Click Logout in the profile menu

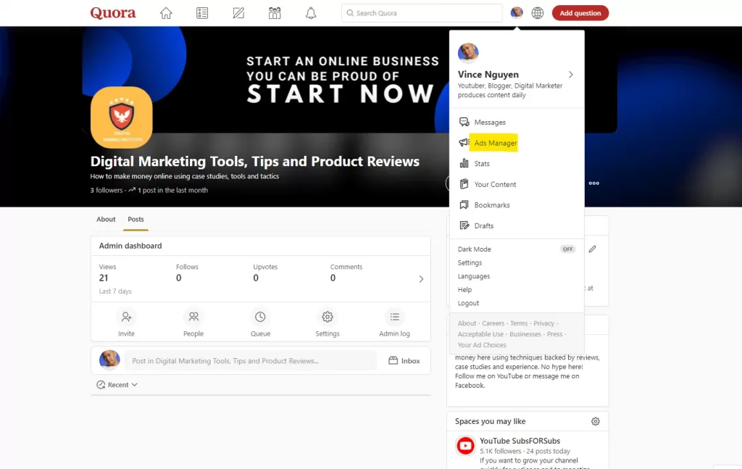click(x=469, y=303)
